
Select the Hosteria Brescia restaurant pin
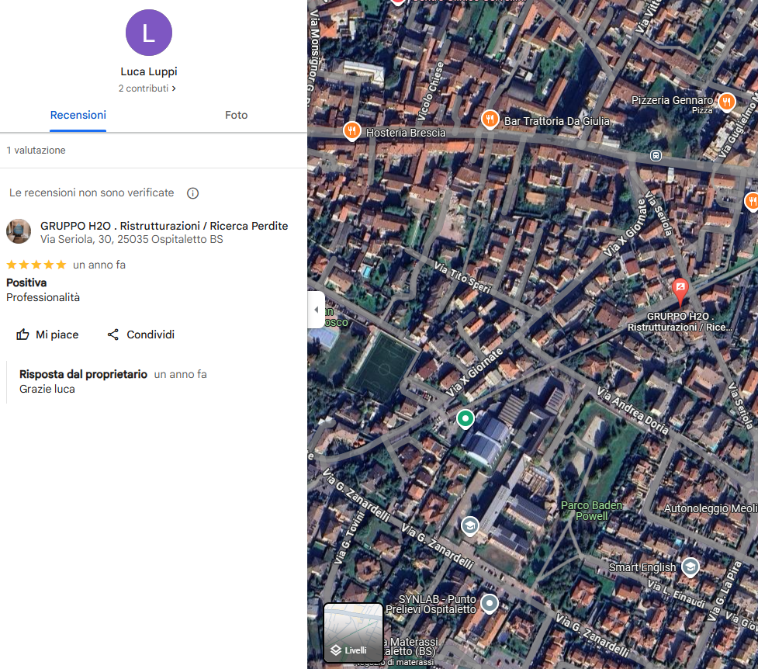(352, 131)
